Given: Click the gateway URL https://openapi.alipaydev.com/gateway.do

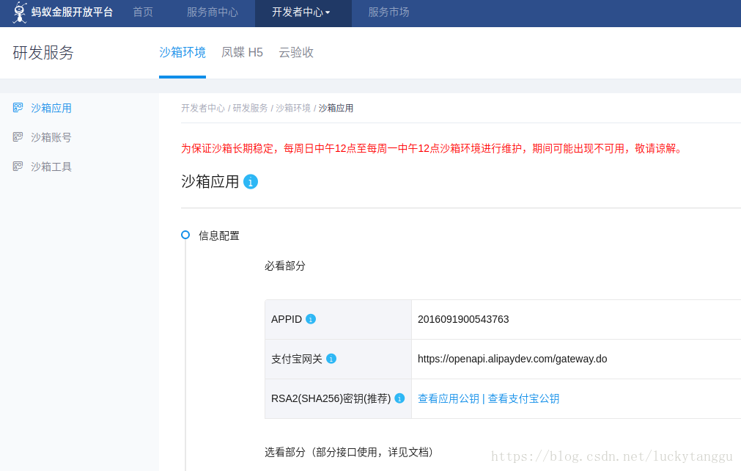Looking at the screenshot, I should point(512,359).
